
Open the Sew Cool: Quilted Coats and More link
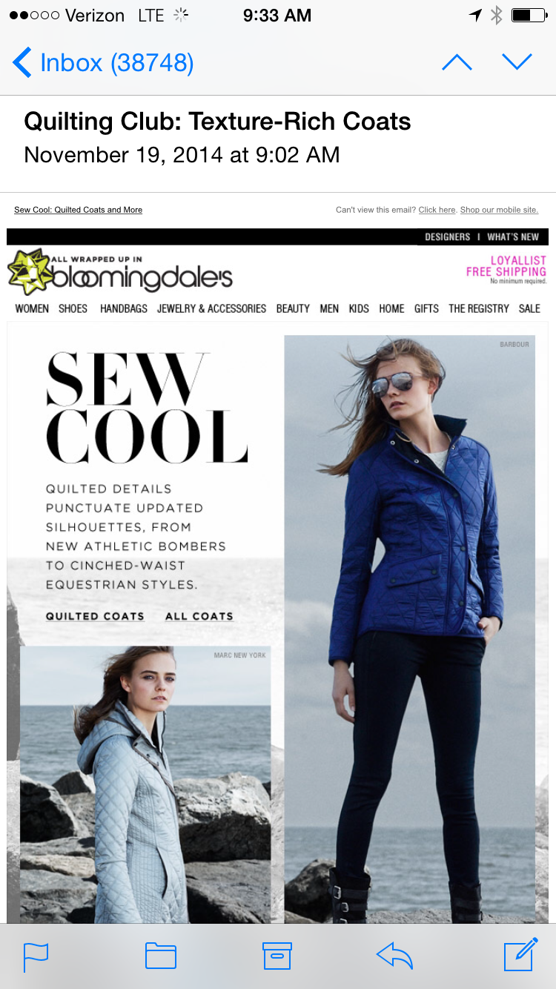pos(78,210)
